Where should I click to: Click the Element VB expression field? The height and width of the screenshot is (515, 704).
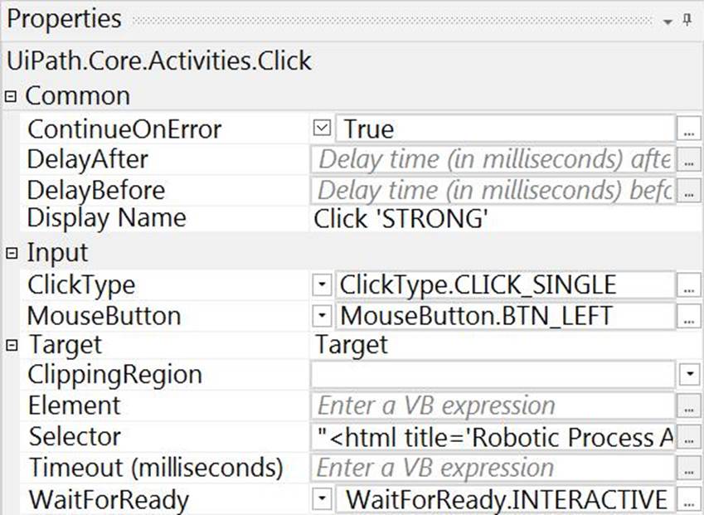[x=493, y=406]
